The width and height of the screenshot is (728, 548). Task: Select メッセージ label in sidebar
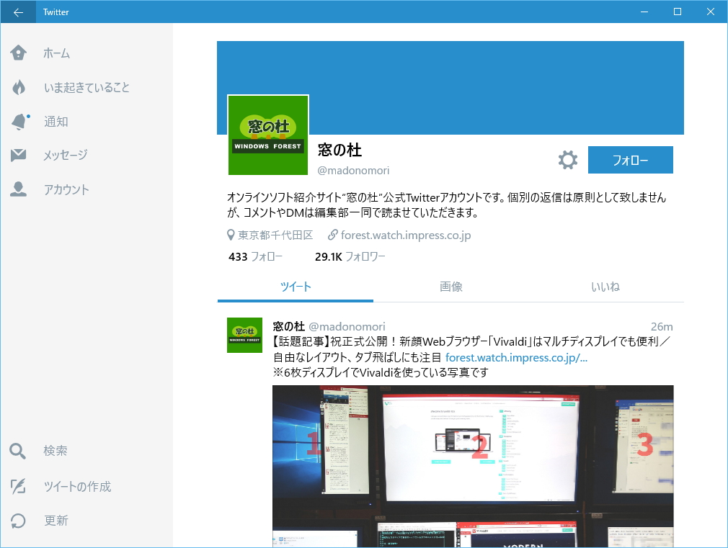(66, 155)
